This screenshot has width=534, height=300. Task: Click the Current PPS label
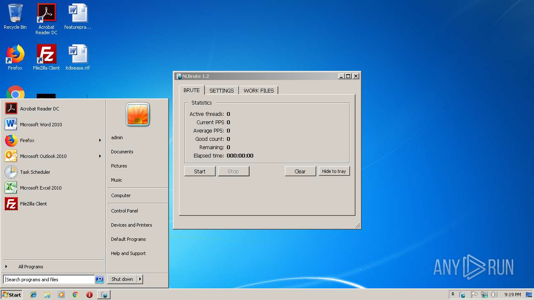210,122
